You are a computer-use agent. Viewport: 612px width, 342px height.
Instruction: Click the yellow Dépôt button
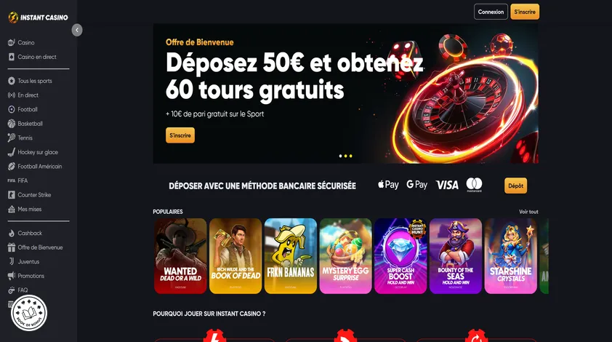[515, 186]
